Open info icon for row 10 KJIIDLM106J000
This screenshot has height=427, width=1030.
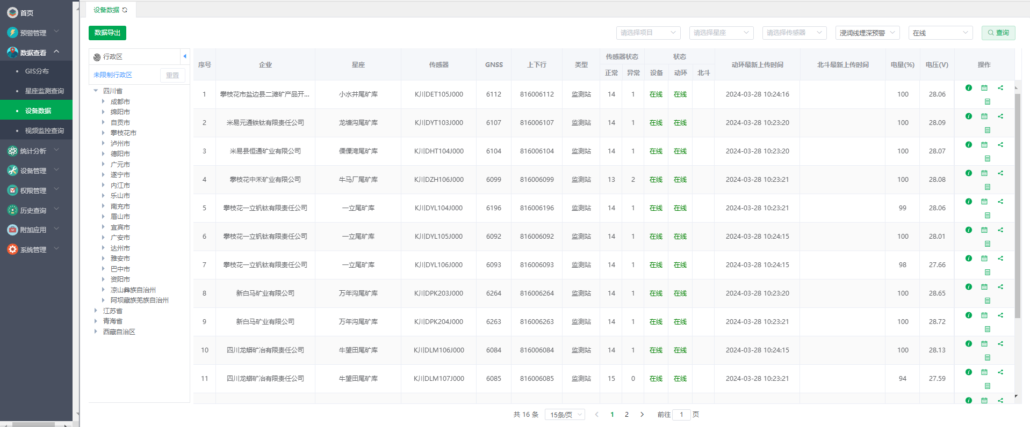coord(968,343)
